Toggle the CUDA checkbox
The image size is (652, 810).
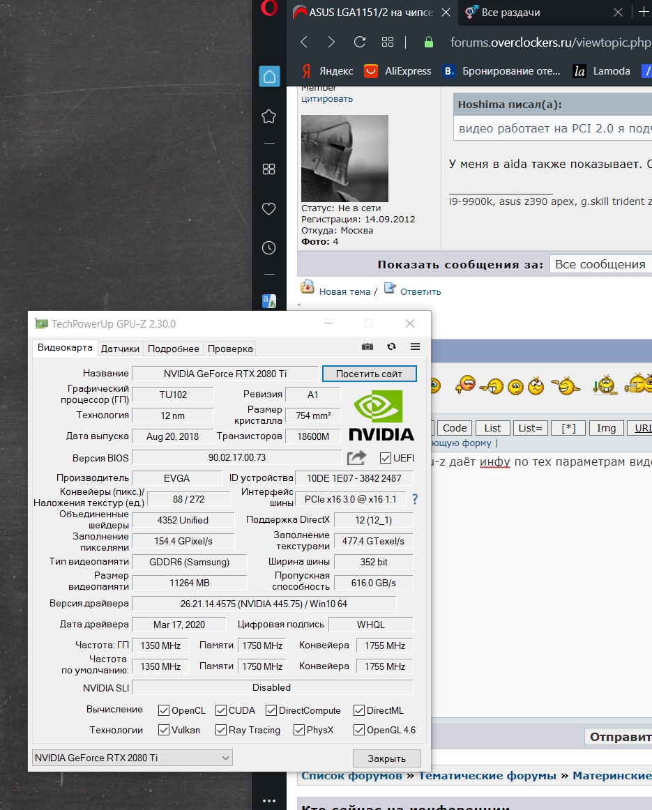pos(221,711)
